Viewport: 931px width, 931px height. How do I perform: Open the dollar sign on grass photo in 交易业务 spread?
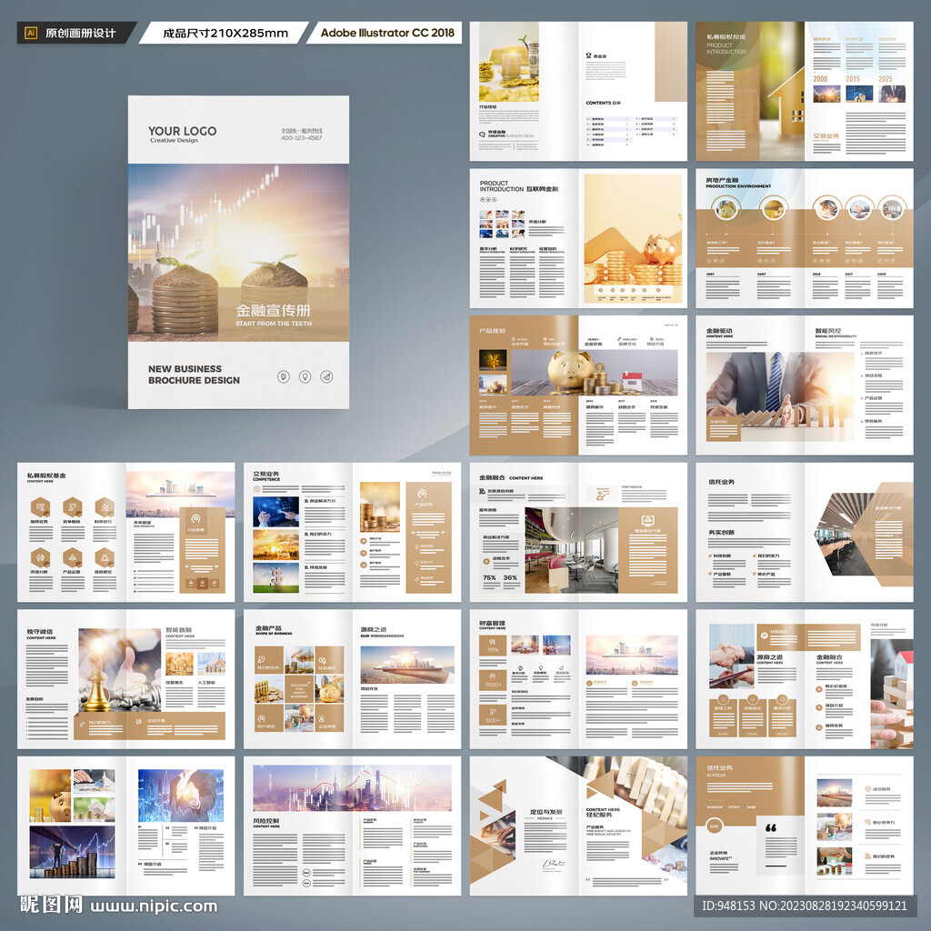tap(276, 577)
